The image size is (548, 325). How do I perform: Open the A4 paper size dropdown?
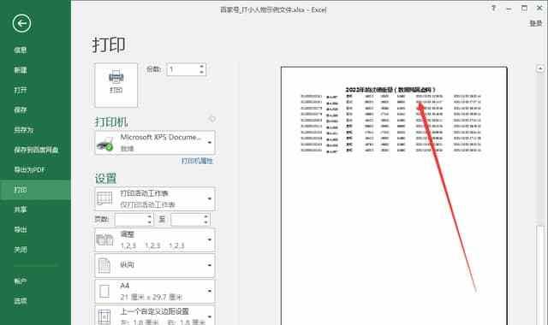[x=155, y=291]
